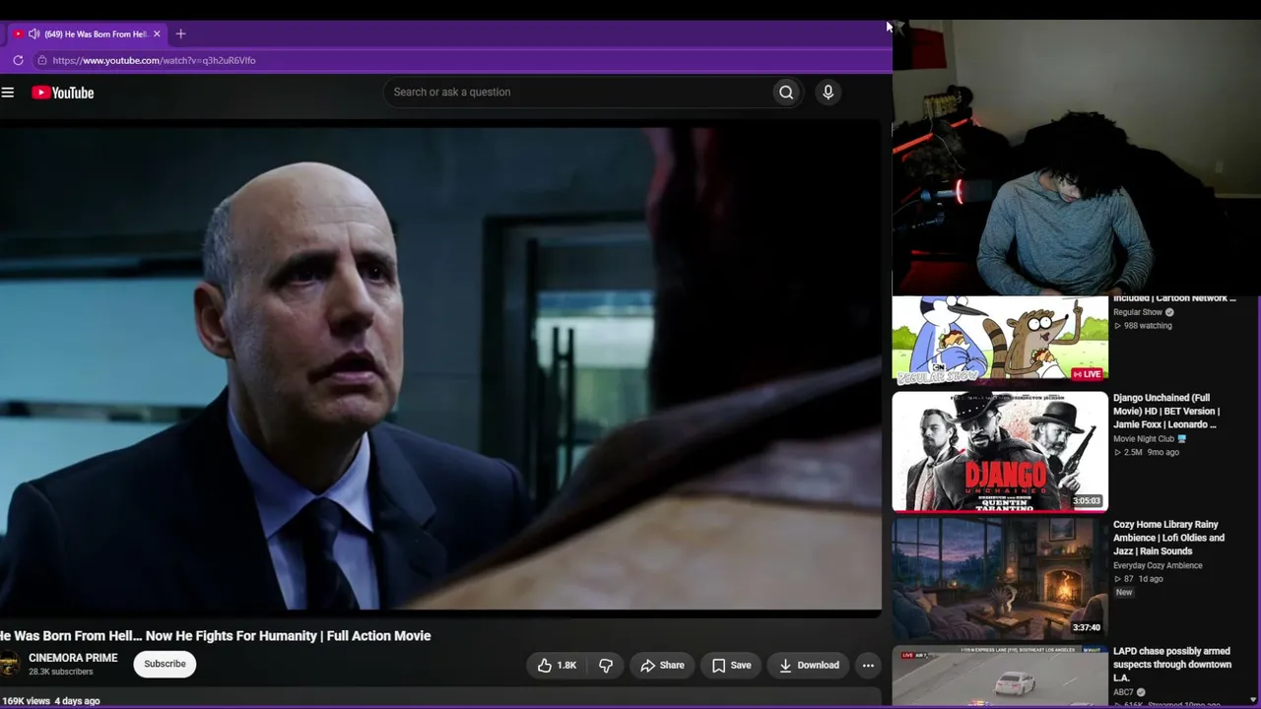Open more actions three-dot menu
The height and width of the screenshot is (709, 1261).
(x=868, y=666)
